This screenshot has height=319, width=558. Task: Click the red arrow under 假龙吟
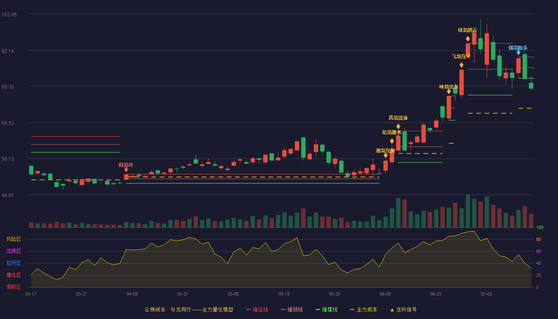[126, 170]
